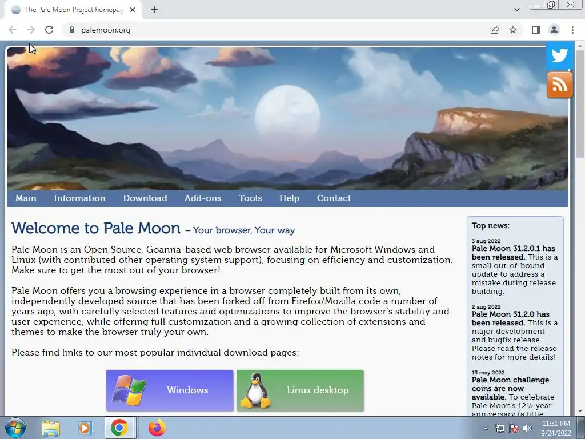The width and height of the screenshot is (585, 439).
Task: Open the Twitter bird icon link
Action: point(560,55)
